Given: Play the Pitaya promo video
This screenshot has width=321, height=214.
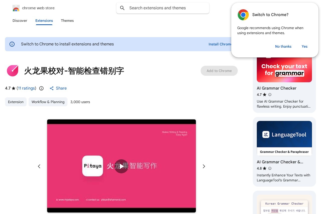Looking at the screenshot, I should point(121,166).
